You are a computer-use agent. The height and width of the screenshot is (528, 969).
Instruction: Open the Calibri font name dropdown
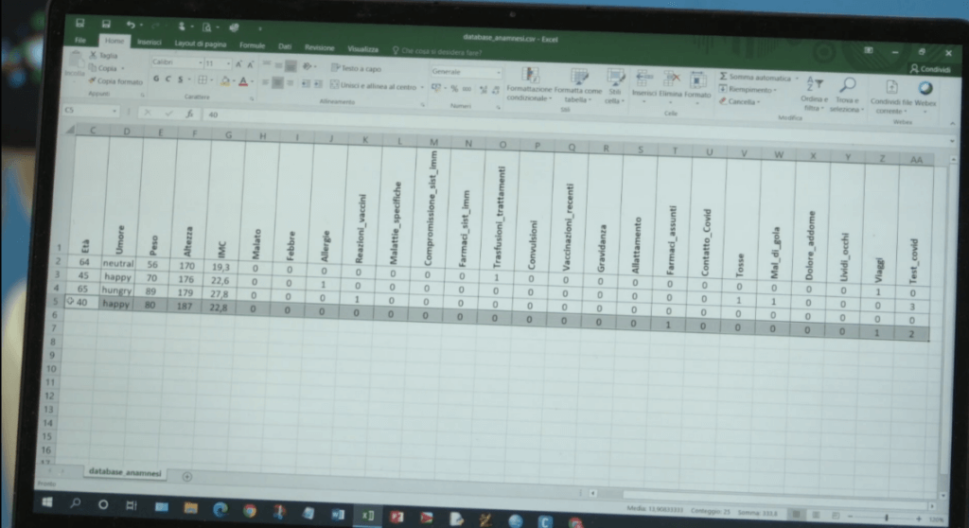tap(178, 63)
